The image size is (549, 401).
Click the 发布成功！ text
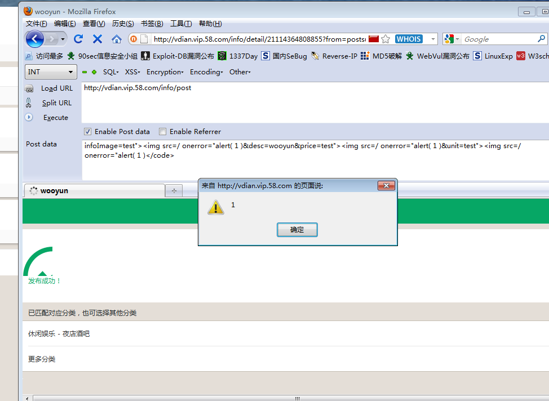(45, 281)
